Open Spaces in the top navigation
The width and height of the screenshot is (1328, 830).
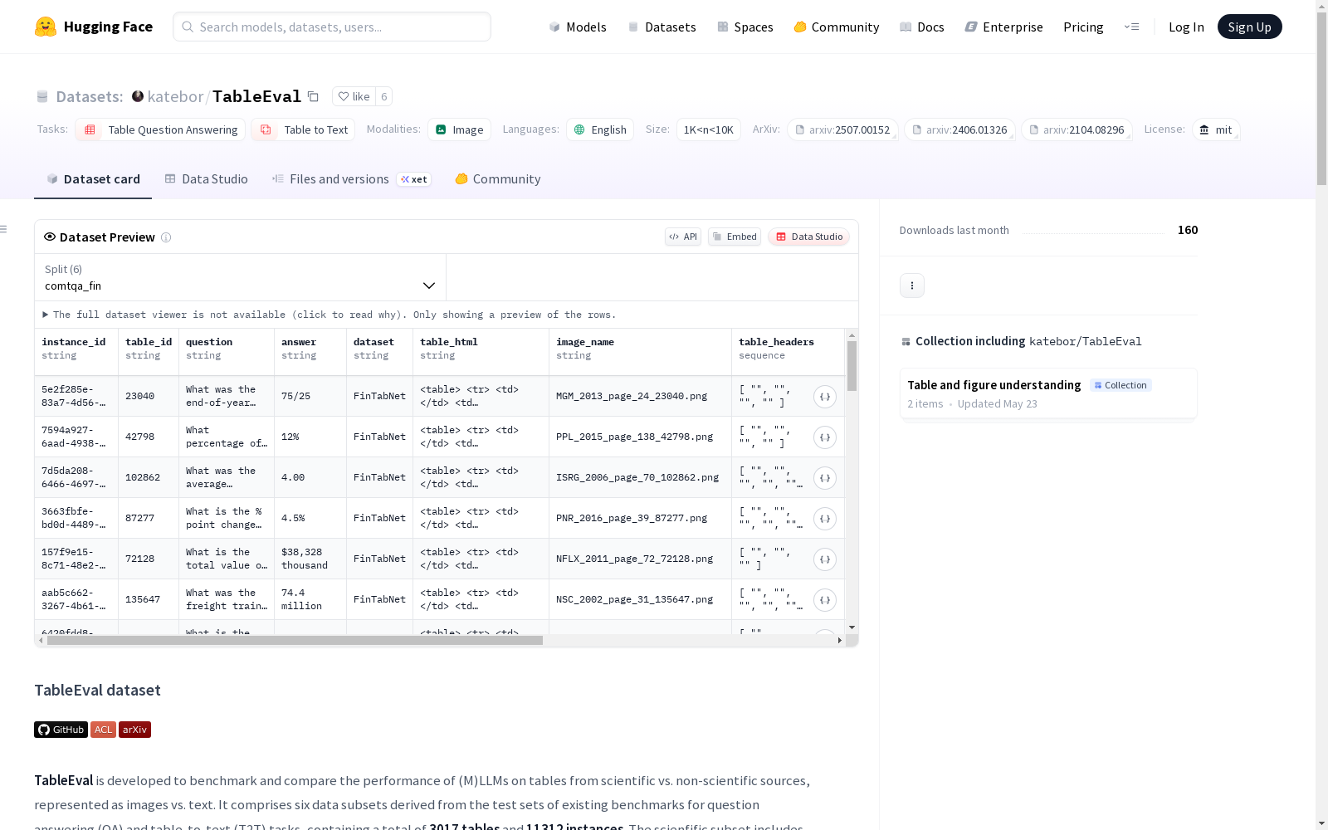tap(745, 27)
